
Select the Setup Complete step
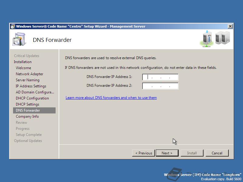pos(29,135)
